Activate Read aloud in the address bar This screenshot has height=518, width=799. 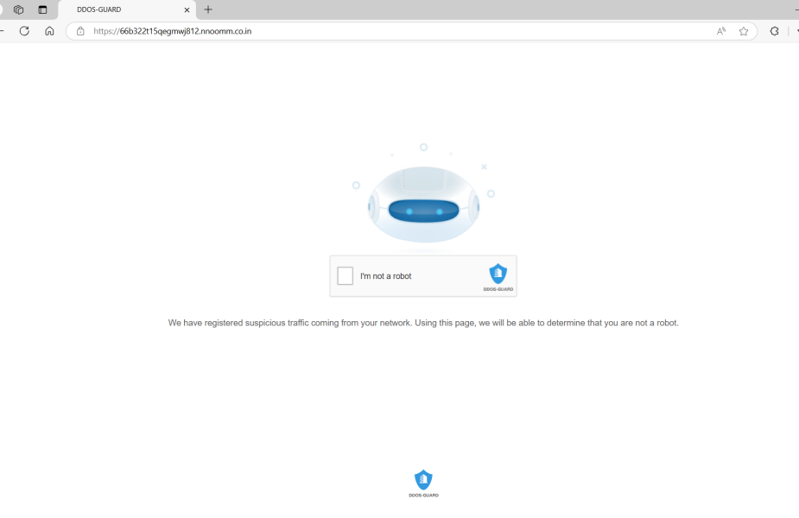coord(720,31)
